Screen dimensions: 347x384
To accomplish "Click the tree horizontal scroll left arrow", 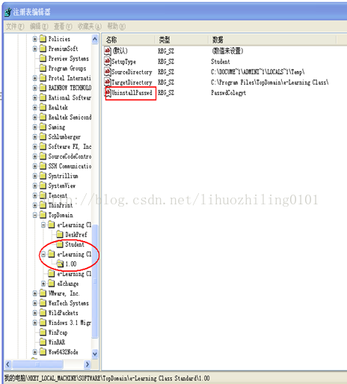I will pyautogui.click(x=8, y=365).
